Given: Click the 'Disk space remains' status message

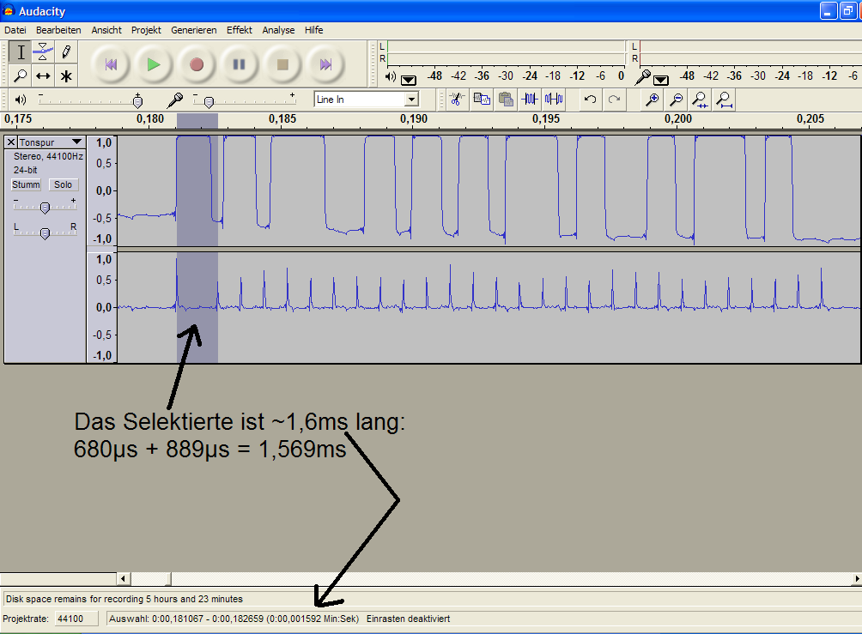Looking at the screenshot, I should click(124, 599).
